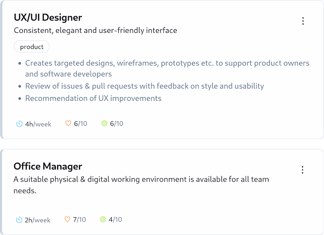
Task: Click the green target icon beside 6/10
Action: 104,123
